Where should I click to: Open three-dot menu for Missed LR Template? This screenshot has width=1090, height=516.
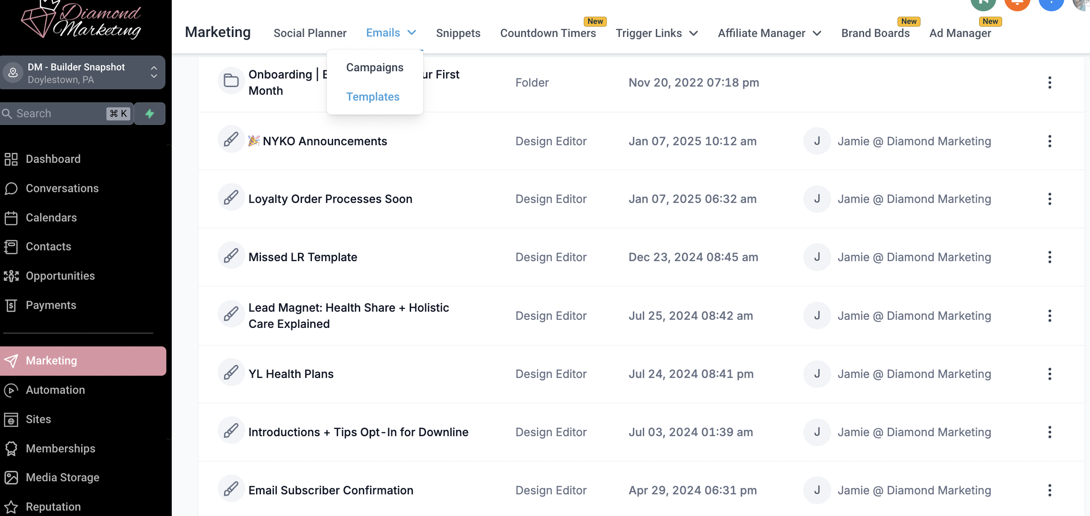(1049, 257)
